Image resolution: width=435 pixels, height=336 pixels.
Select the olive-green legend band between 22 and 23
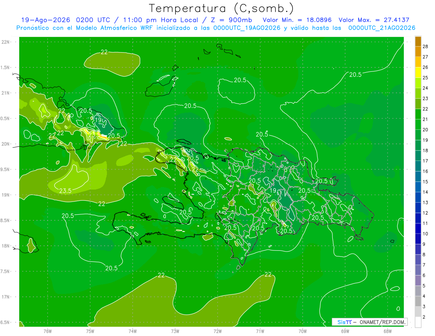418,104
